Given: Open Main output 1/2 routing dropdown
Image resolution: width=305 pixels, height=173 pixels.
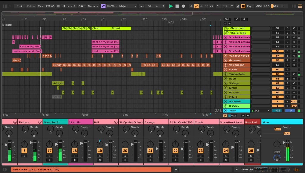Looking at the screenshot, I should pyautogui.click(x=261, y=111).
